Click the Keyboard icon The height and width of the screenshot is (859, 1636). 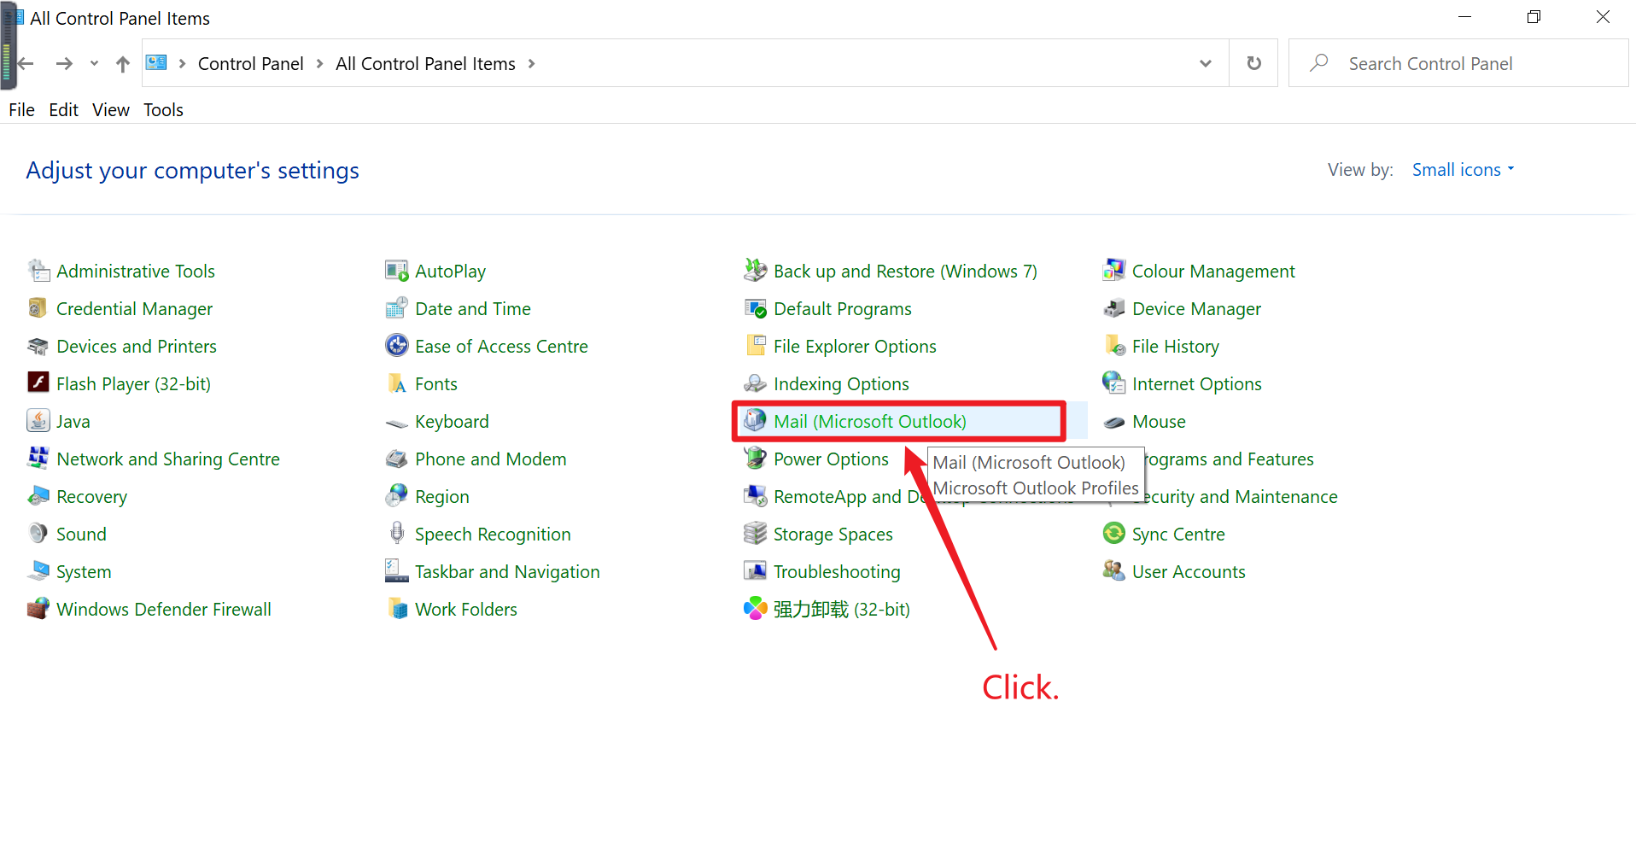point(397,422)
